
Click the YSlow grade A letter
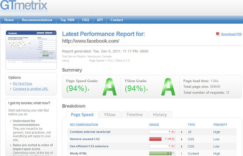coord(168,87)
